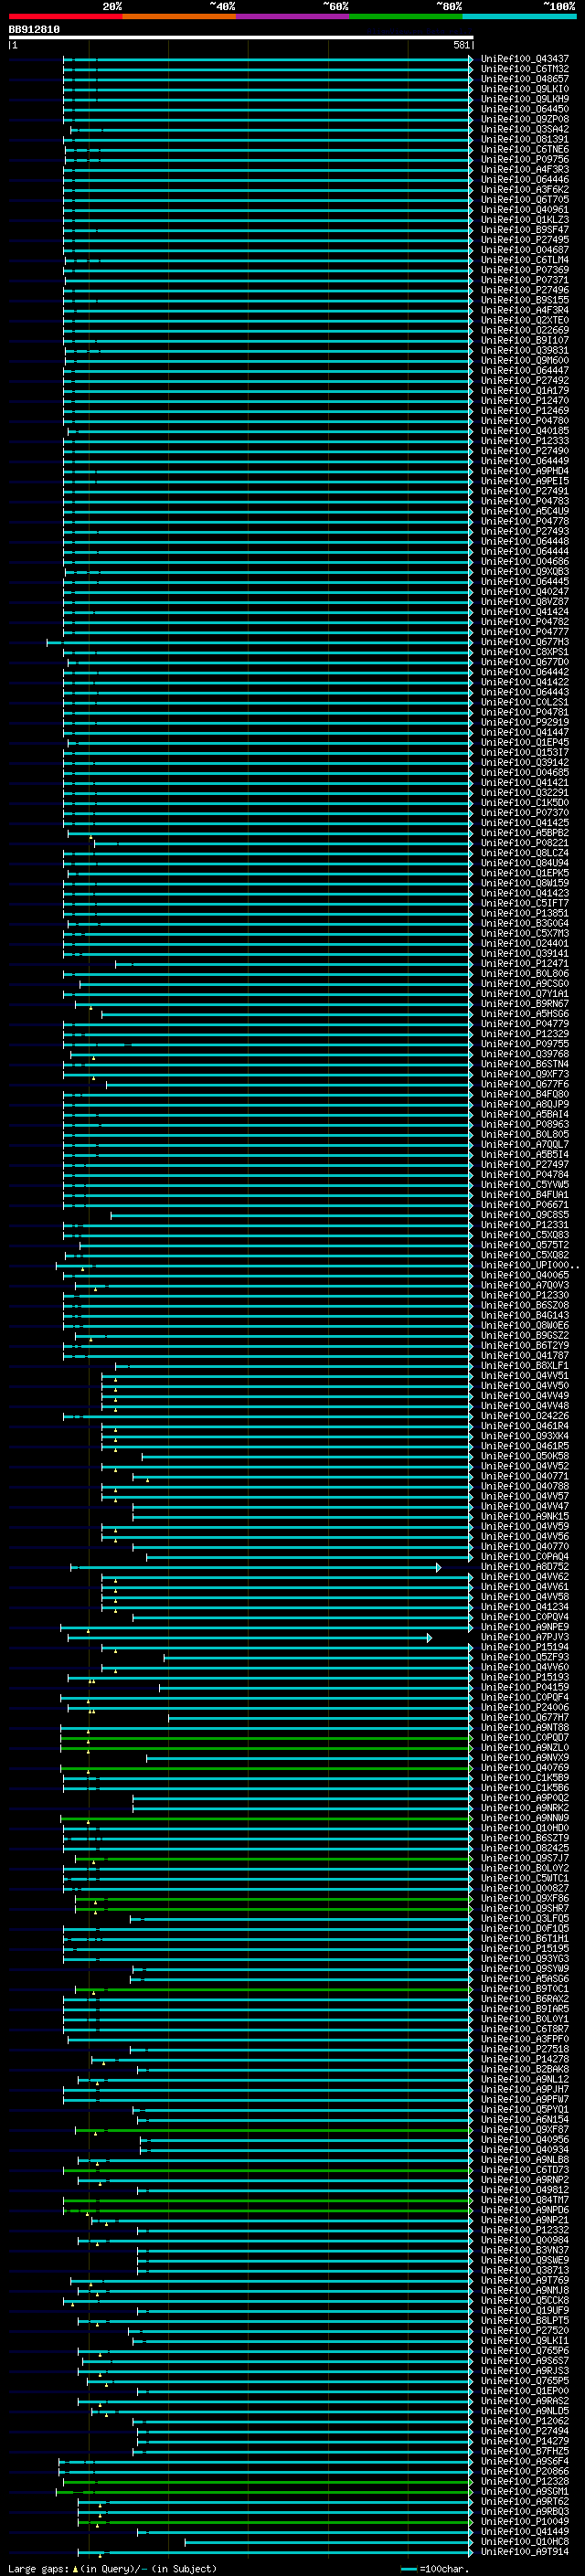The width and height of the screenshot is (585, 2576).
Task: Select hit label UniRef100_B3VN37
Action: point(525,2251)
